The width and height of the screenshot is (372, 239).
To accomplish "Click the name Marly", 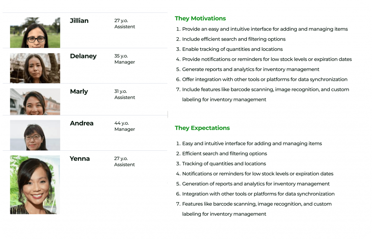I will coord(79,91).
